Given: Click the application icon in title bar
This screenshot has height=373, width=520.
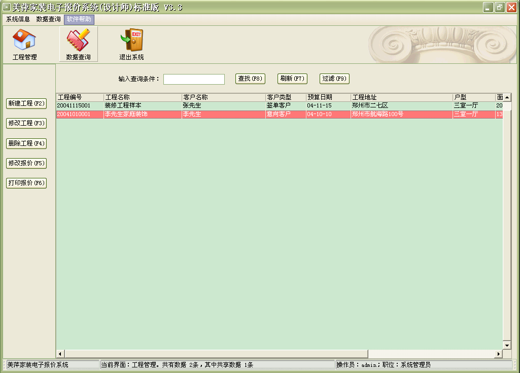Looking at the screenshot, I should [x=7, y=7].
